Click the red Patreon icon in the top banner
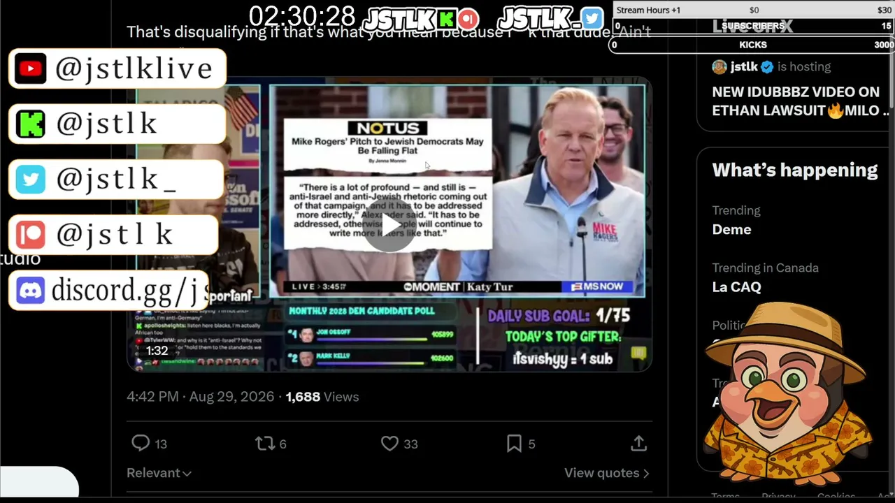Viewport: 895px width, 503px height. 468,19
